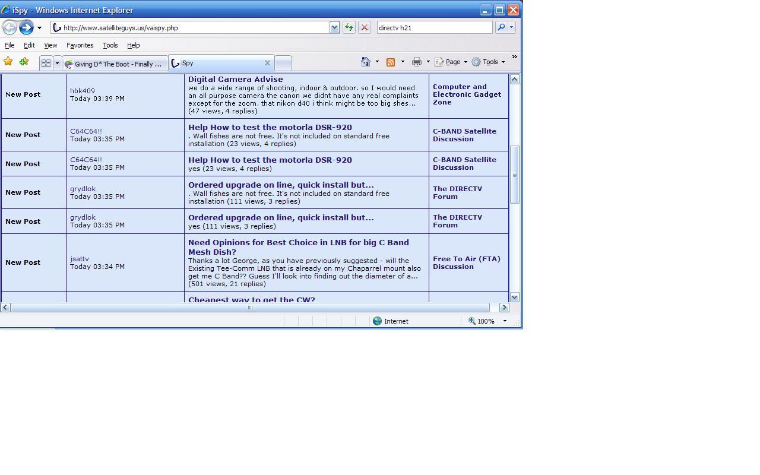Click inside the directv h21 search field
The height and width of the screenshot is (475, 760).
coord(434,27)
